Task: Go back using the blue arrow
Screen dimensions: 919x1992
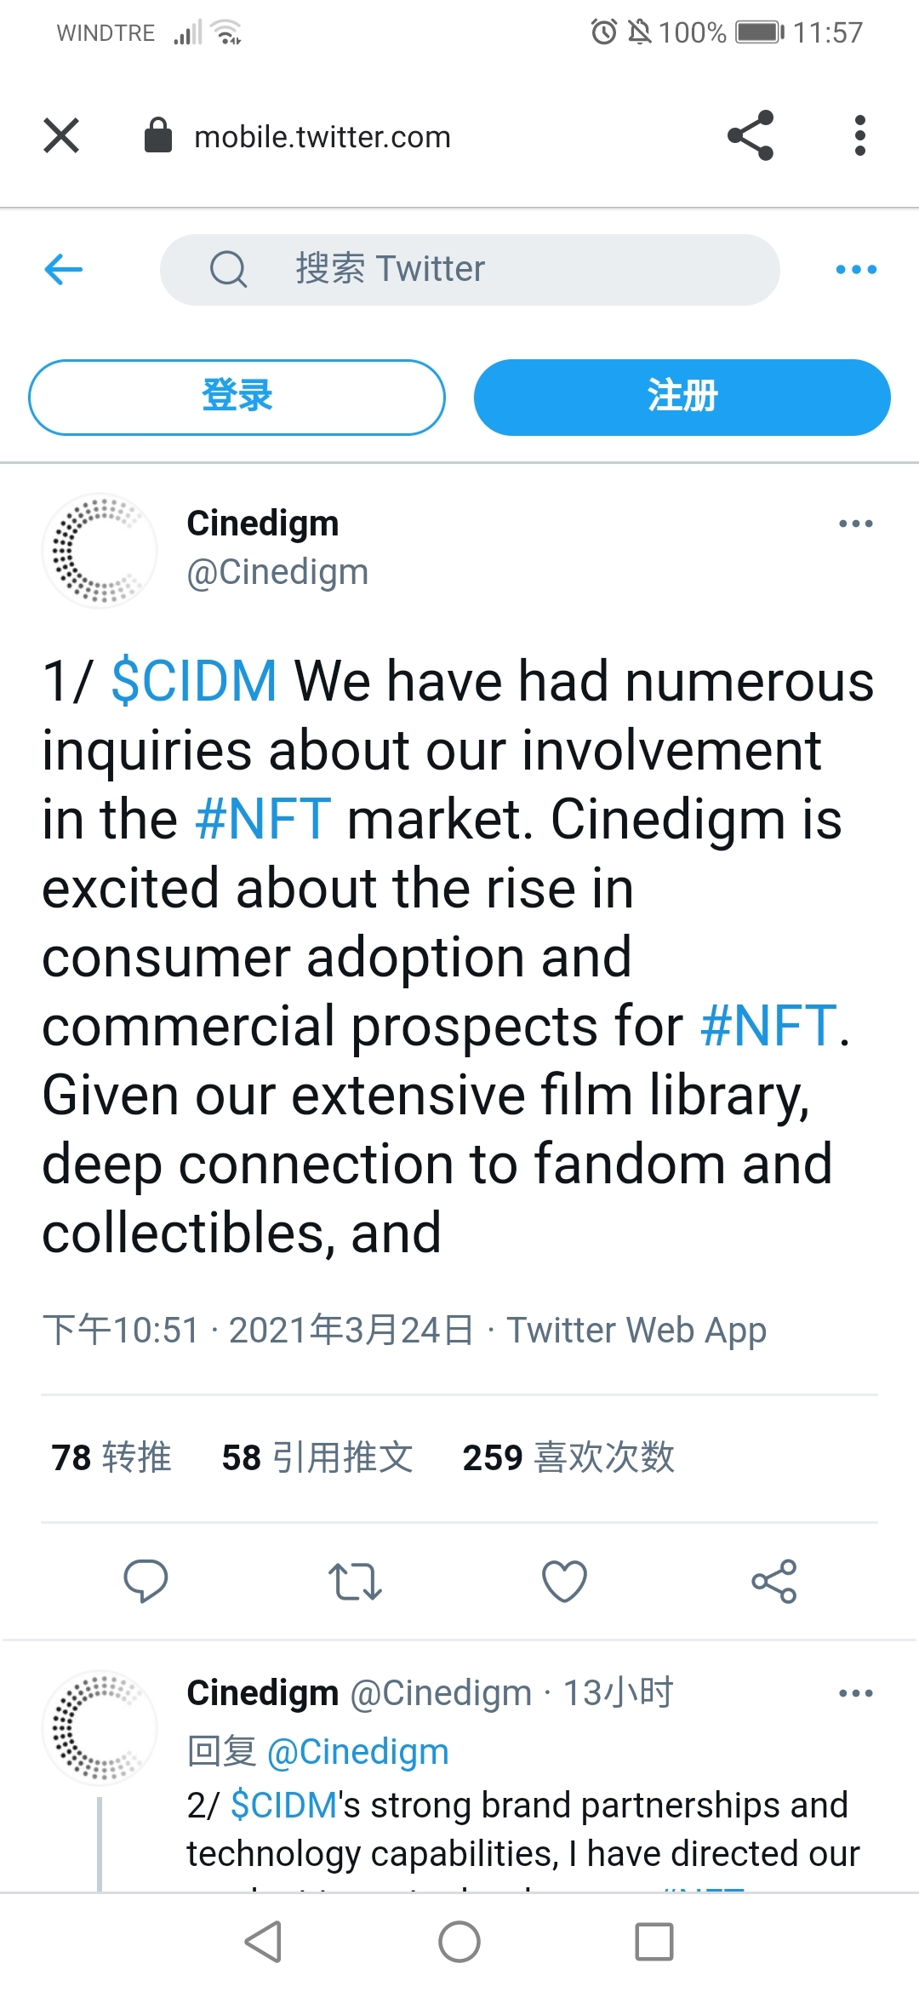Action: tap(64, 270)
